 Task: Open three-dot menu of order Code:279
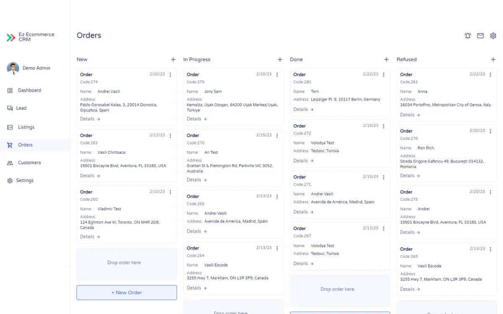(x=277, y=75)
